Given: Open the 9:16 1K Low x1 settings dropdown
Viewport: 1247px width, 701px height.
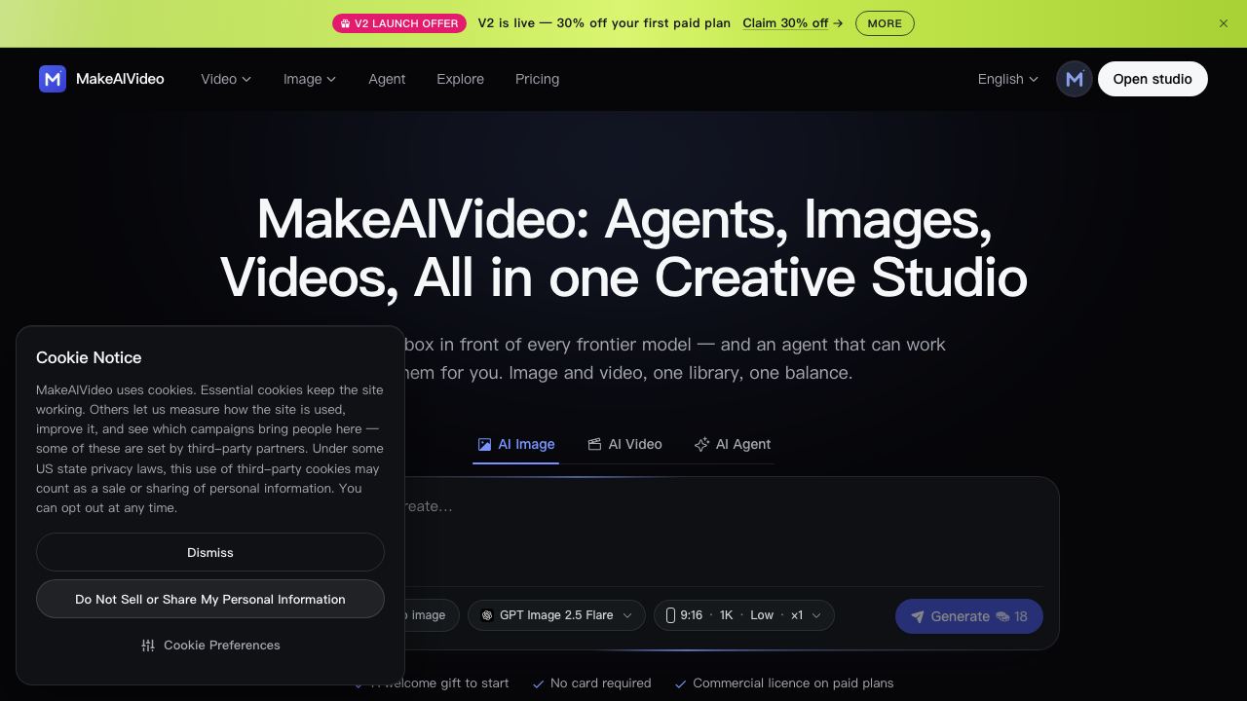Looking at the screenshot, I should [743, 615].
